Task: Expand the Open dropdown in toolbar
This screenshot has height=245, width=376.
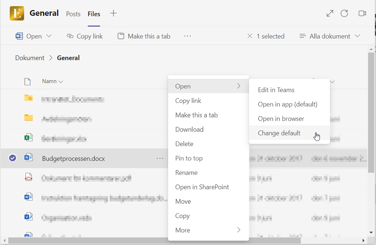Action: coord(48,36)
